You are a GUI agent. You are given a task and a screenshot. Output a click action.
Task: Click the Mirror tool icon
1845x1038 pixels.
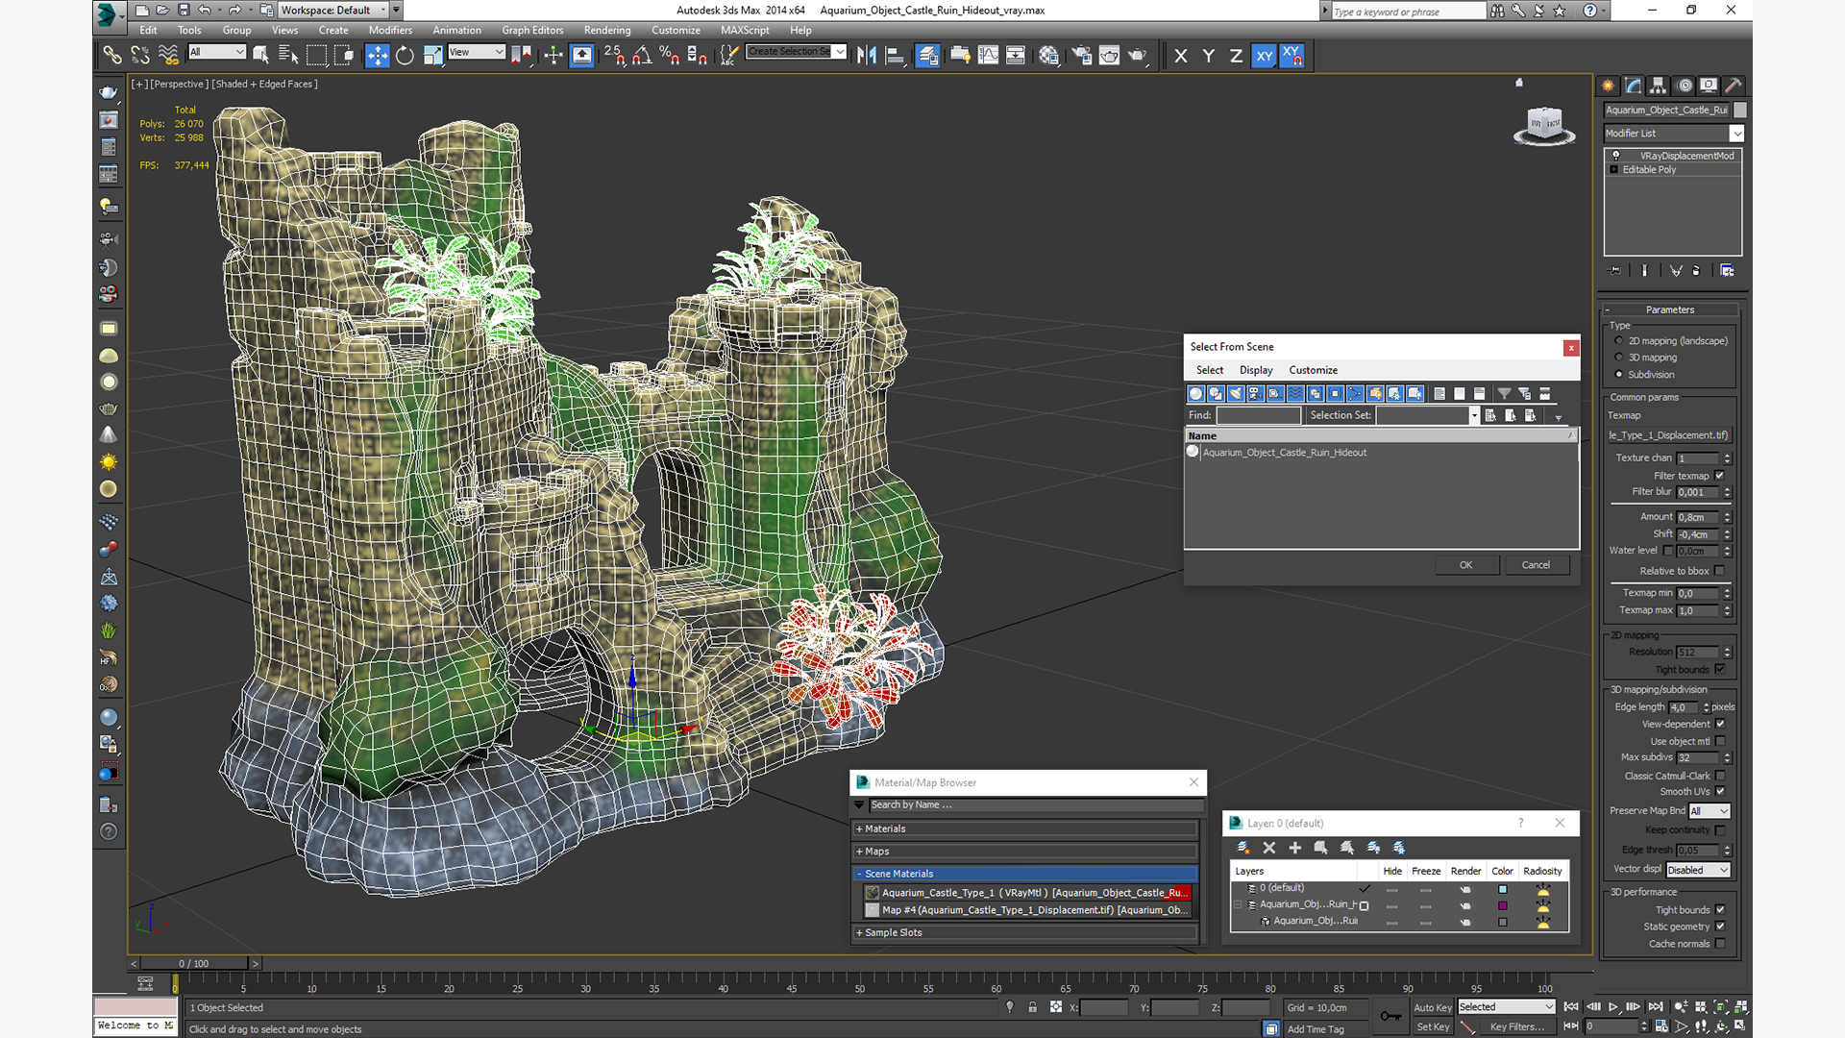(867, 56)
